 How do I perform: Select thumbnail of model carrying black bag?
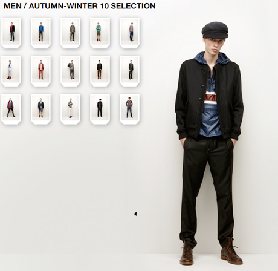[71, 71]
